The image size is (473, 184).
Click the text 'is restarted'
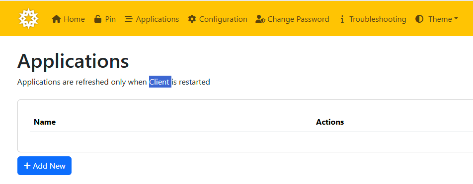click(x=191, y=82)
